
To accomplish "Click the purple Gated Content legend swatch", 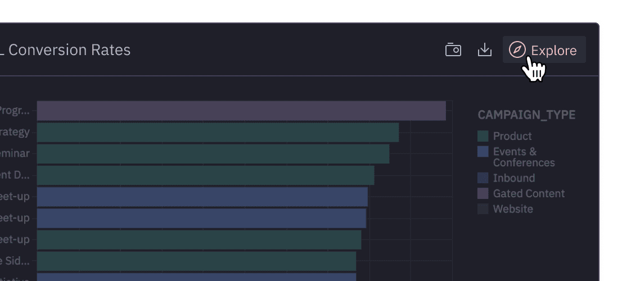I will coord(483,193).
